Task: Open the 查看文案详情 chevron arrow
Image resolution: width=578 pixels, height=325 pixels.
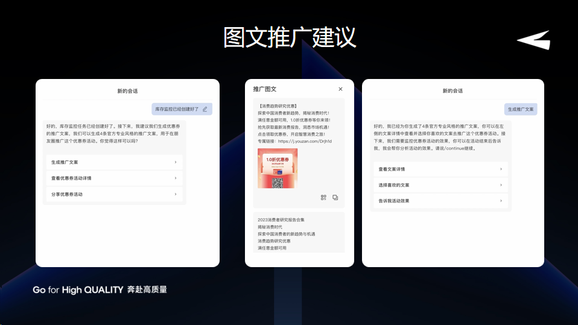Action: 501,169
